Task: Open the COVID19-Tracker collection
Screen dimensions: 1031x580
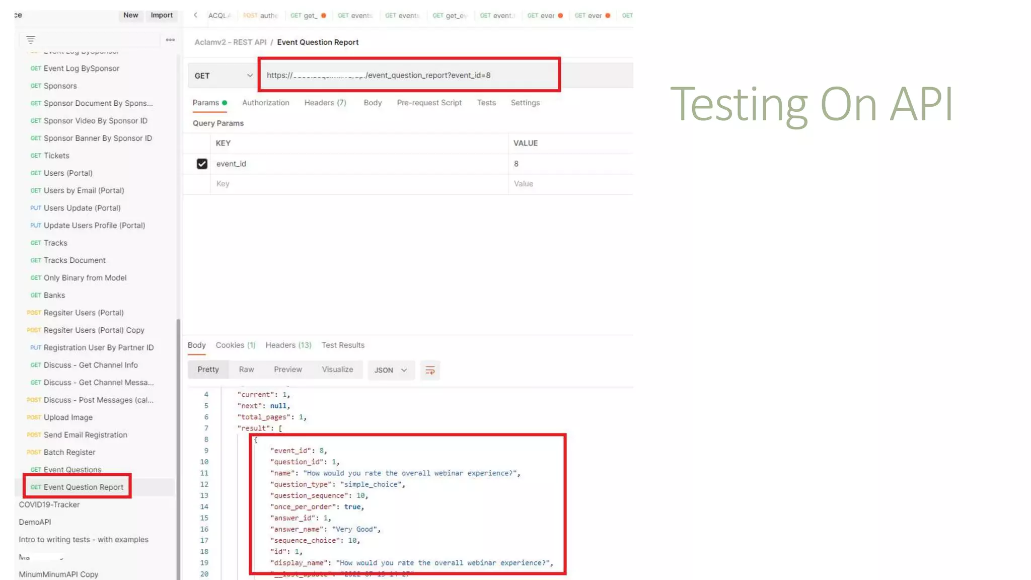Action: pyautogui.click(x=49, y=504)
